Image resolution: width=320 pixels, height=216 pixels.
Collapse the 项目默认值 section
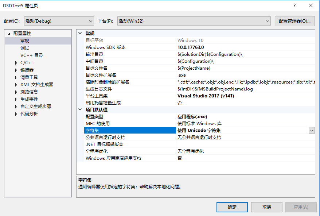coord(80,109)
